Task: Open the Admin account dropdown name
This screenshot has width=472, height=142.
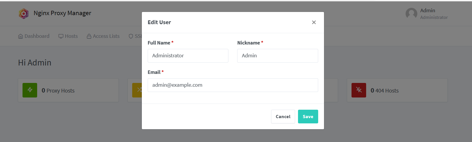Action: pos(428,10)
